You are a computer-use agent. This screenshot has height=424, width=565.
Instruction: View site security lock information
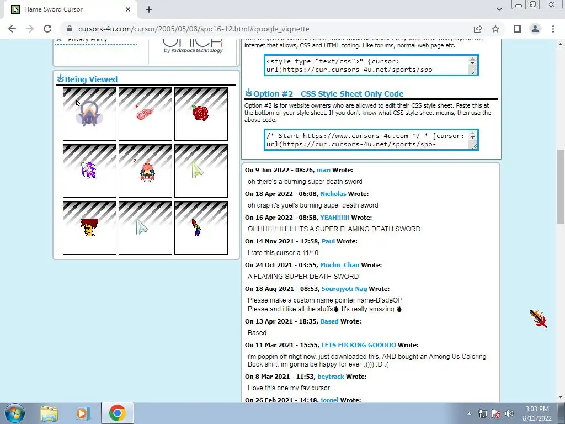pos(70,29)
